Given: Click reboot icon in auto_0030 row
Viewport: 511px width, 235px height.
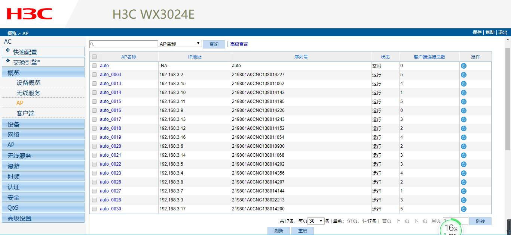Looking at the screenshot, I should (463, 209).
